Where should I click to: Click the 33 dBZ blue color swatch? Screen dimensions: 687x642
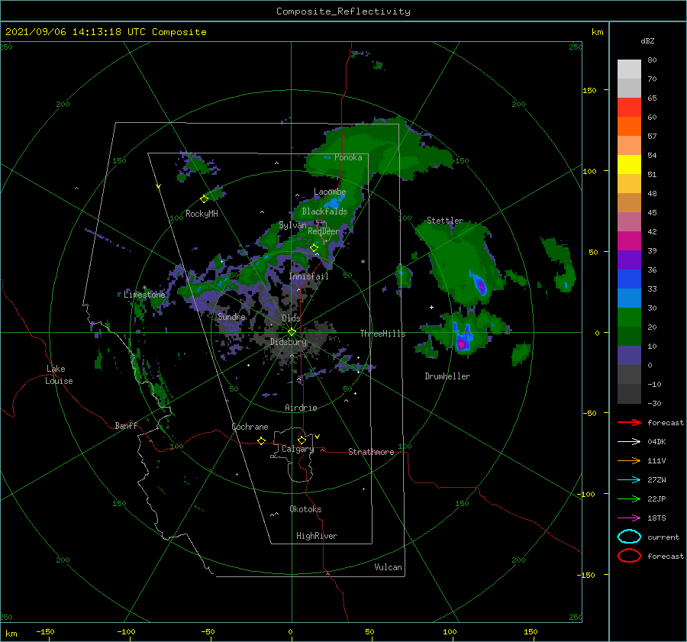click(629, 279)
